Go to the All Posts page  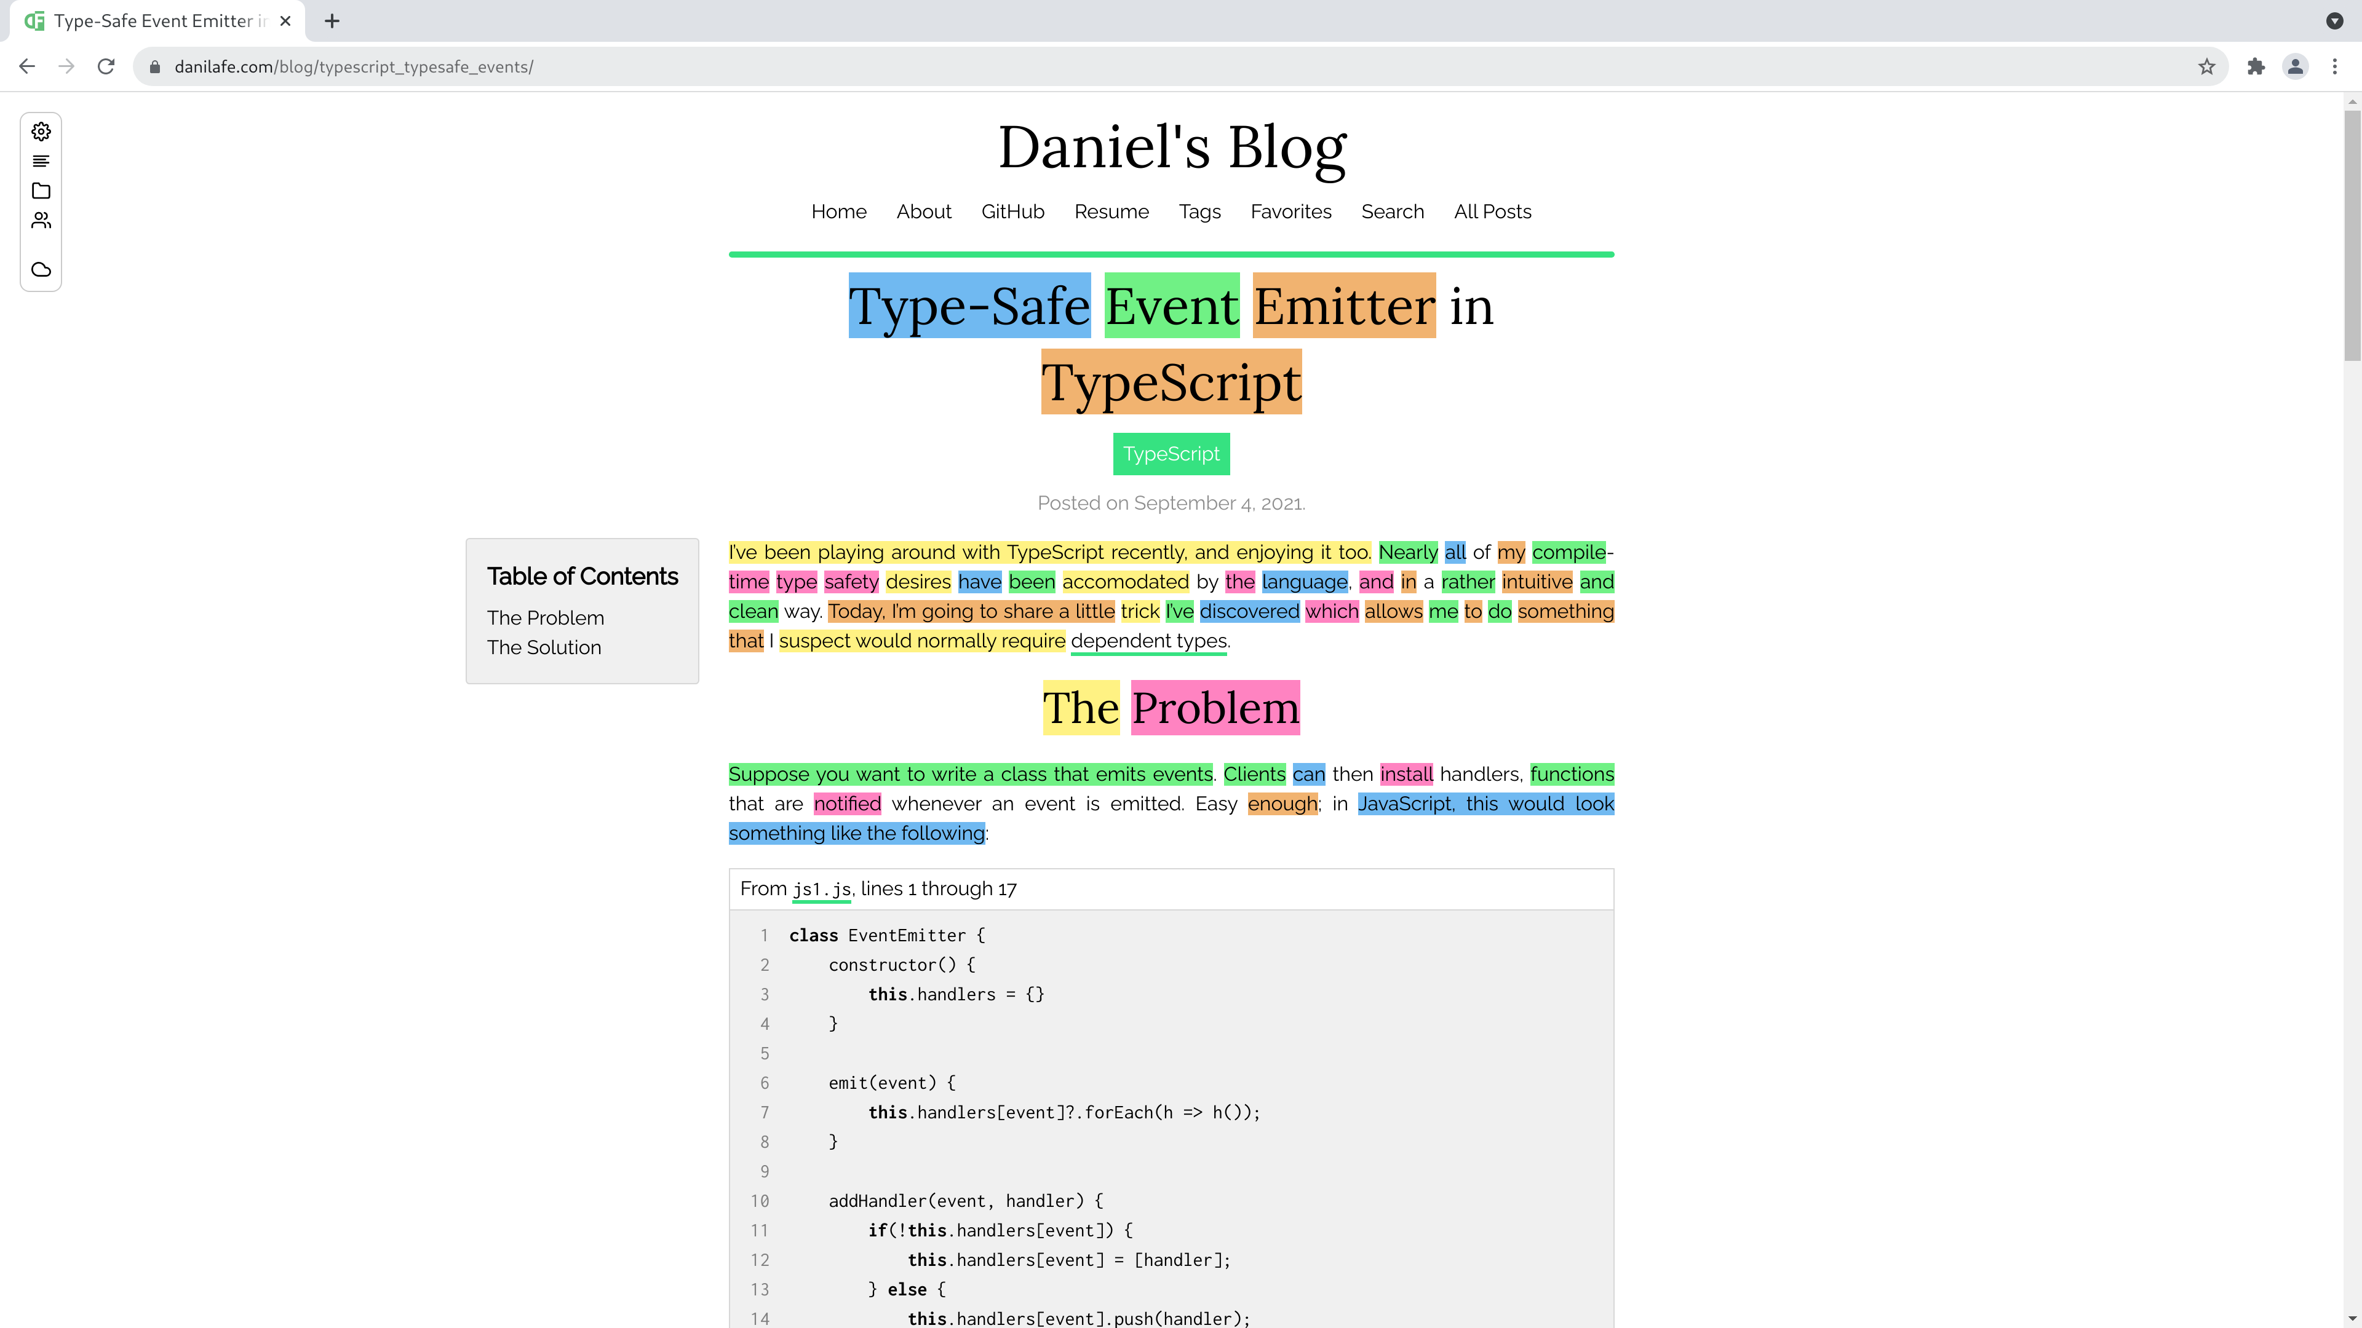[1492, 211]
